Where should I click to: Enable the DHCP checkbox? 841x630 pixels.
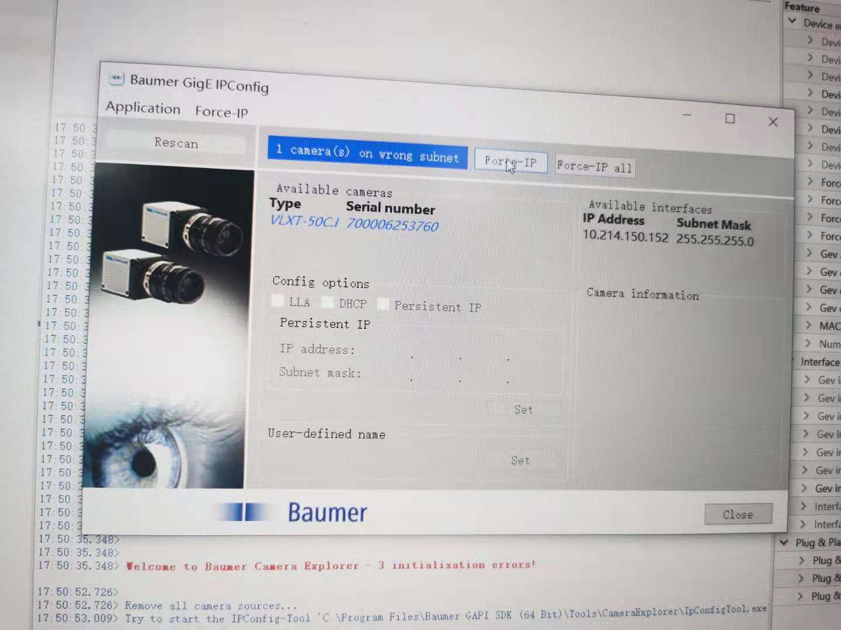pyautogui.click(x=328, y=302)
